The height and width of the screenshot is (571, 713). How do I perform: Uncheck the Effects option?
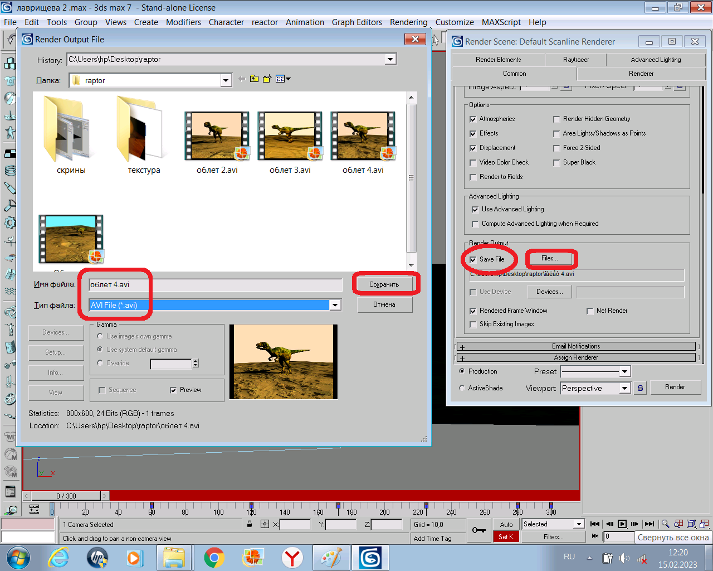click(473, 134)
